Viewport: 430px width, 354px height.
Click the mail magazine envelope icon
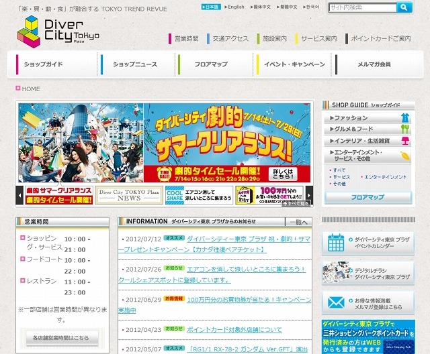tap(336, 303)
